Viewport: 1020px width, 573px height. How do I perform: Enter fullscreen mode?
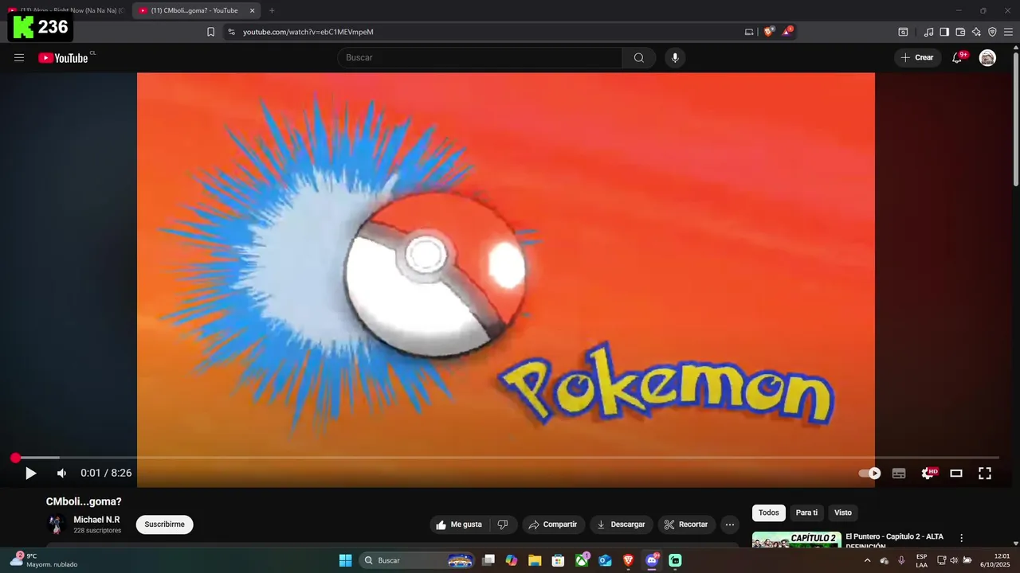[x=985, y=473]
